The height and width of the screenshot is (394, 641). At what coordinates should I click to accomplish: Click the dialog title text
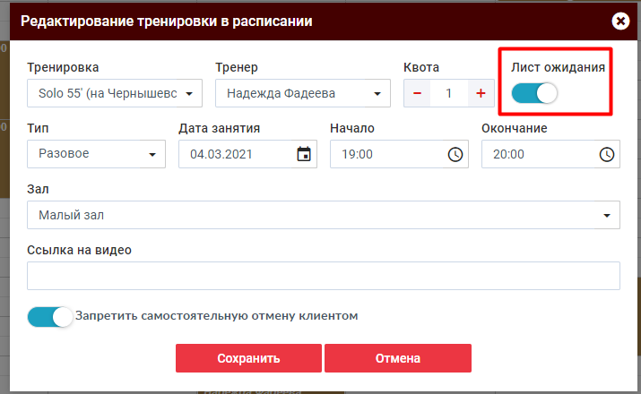tap(167, 21)
